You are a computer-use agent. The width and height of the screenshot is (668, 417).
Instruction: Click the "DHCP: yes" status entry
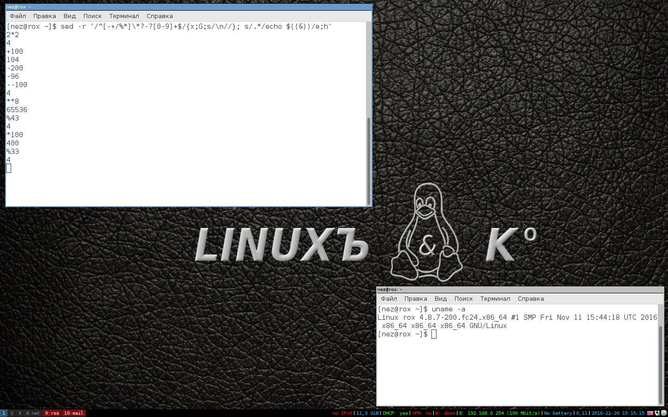pos(395,413)
